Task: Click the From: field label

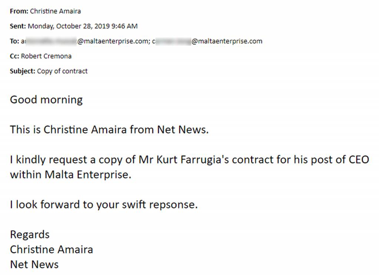Action: 19,11
